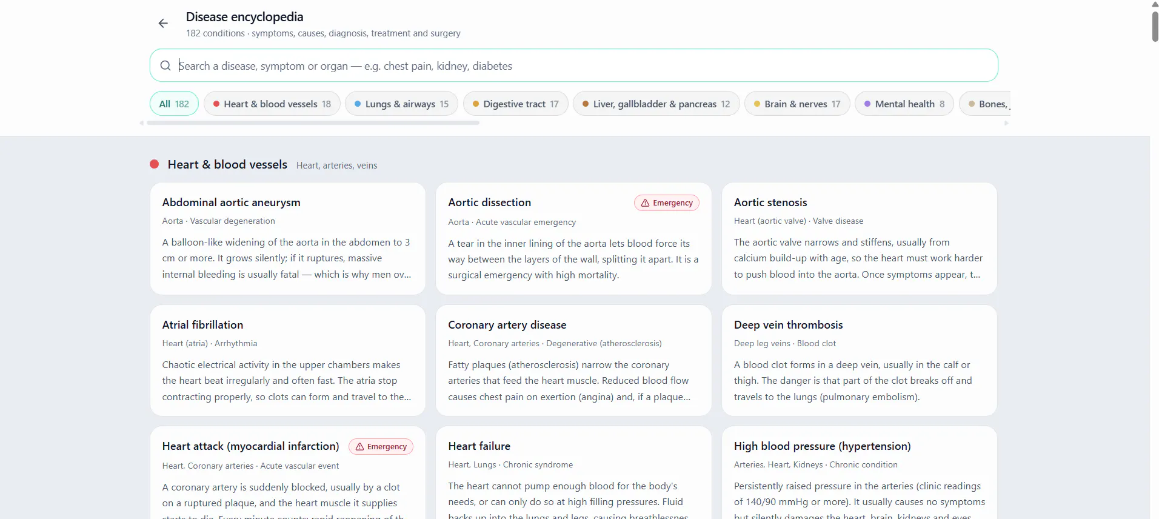Click 'Heart (atria) · Arrhythmia' subtitle text
Screen dimensions: 1159x519
[x=210, y=343]
